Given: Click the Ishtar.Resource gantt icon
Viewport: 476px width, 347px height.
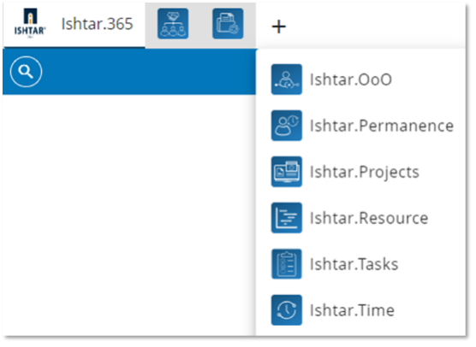Looking at the screenshot, I should point(287,218).
